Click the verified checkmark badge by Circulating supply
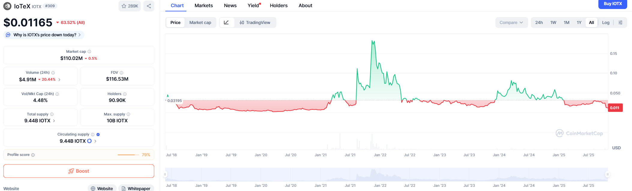This screenshot has width=632, height=191. (98, 134)
